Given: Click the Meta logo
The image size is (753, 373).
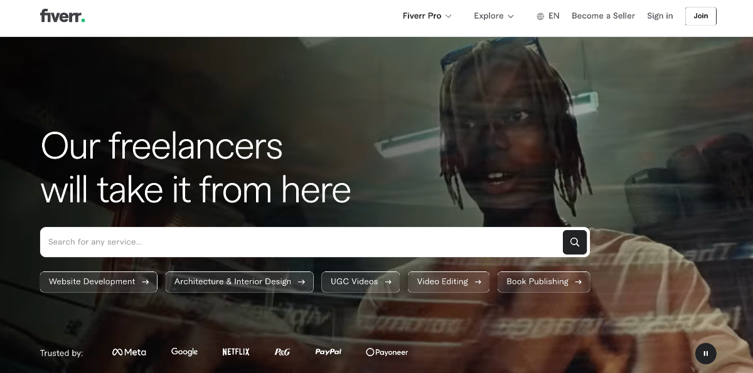Looking at the screenshot, I should tap(129, 352).
